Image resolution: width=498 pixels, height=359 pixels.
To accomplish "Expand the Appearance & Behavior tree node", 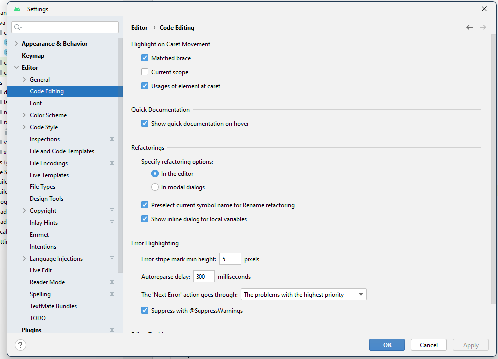I will pyautogui.click(x=16, y=44).
